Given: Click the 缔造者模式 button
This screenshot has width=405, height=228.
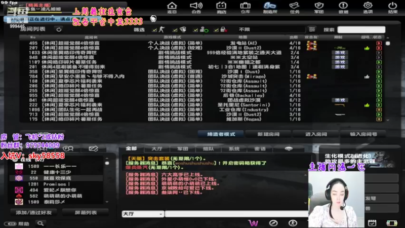Looking at the screenshot, I should click(x=221, y=134).
